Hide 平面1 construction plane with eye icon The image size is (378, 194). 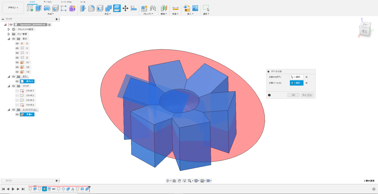[17, 114]
